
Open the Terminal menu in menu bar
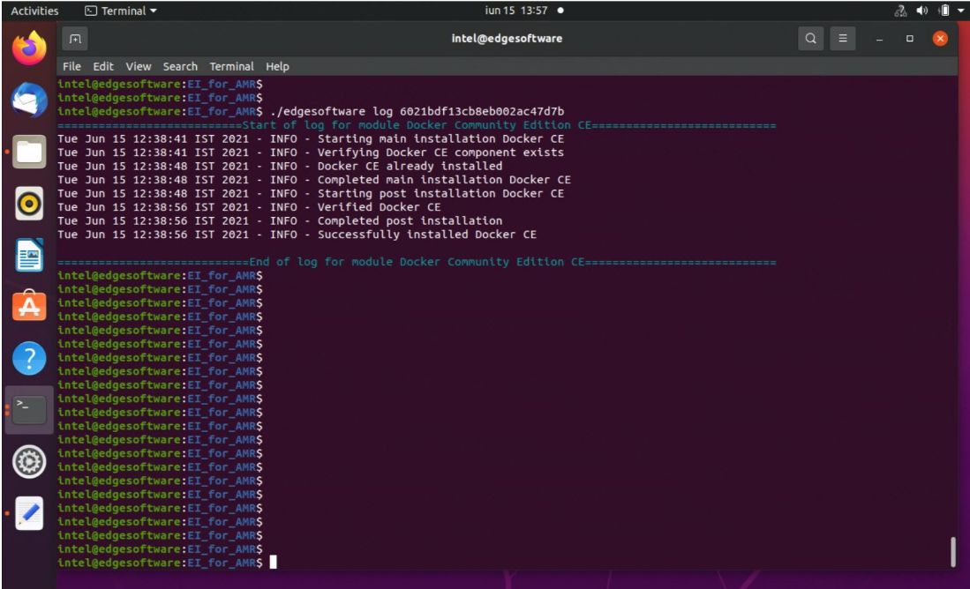coord(231,66)
